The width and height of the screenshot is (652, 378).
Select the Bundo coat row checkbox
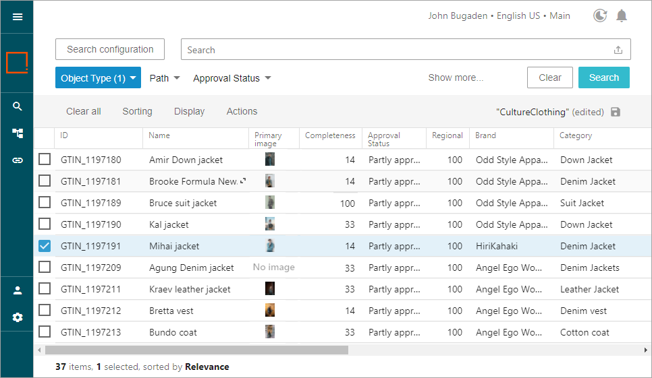point(45,332)
